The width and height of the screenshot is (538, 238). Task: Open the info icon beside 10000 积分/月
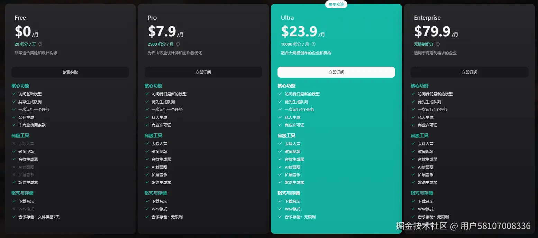tap(313, 44)
